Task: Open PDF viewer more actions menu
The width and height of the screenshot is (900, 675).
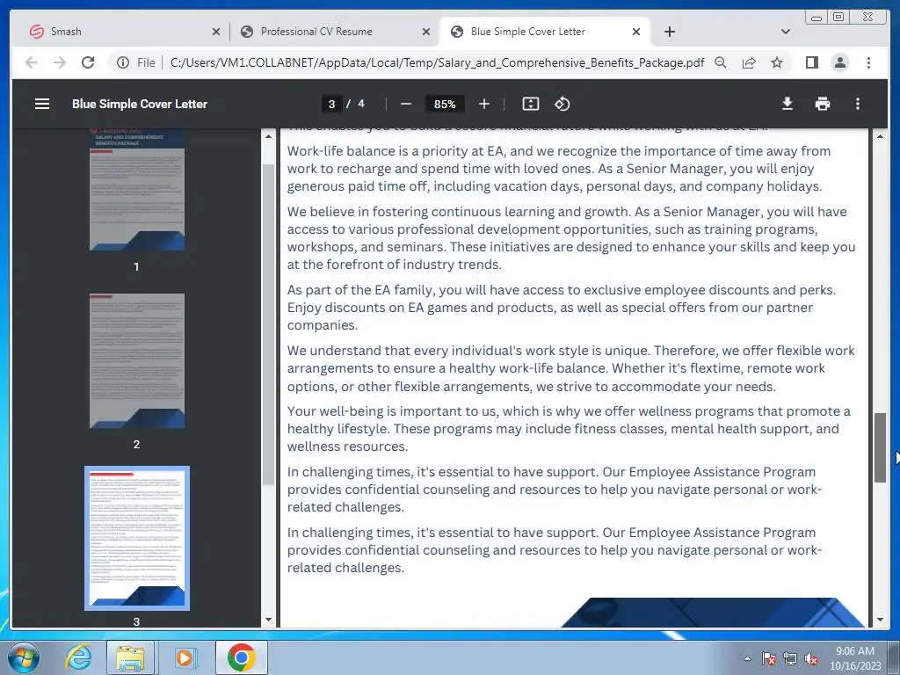Action: tap(858, 104)
